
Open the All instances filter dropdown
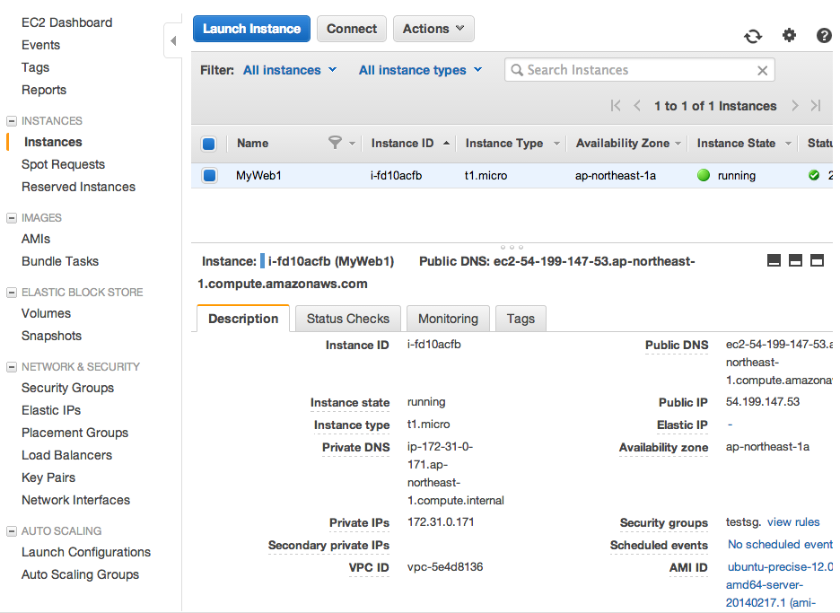coord(290,70)
